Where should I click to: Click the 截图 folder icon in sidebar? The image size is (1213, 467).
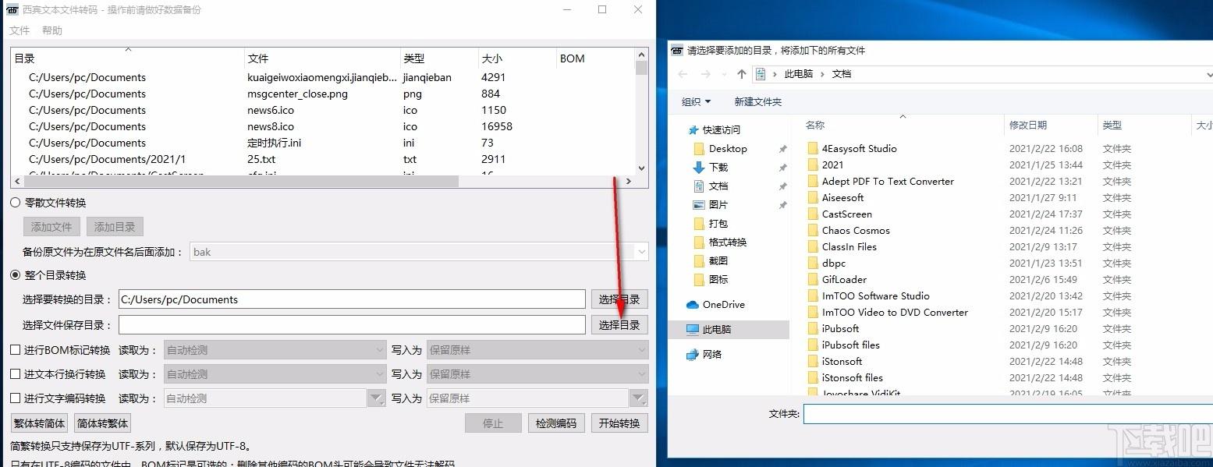(699, 260)
